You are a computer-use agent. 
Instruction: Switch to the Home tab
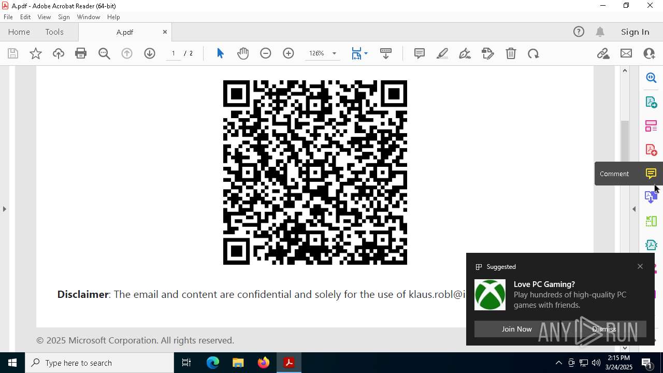point(19,32)
